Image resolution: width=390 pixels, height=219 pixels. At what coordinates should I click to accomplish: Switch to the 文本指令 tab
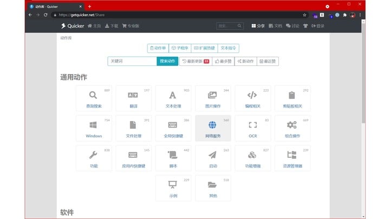[228, 48]
